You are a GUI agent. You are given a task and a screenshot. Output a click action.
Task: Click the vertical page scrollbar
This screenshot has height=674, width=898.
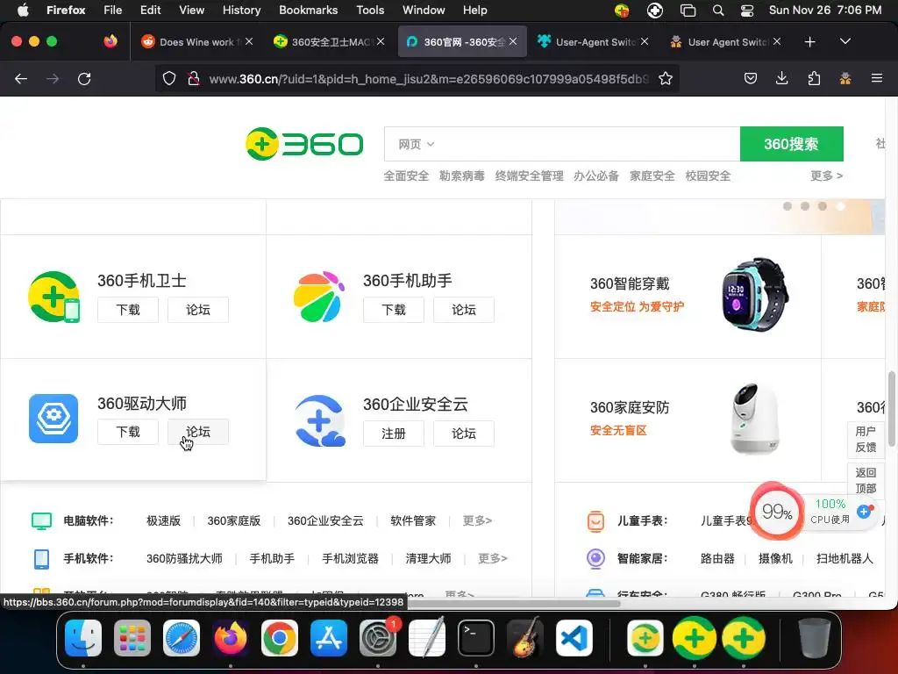pos(891,408)
